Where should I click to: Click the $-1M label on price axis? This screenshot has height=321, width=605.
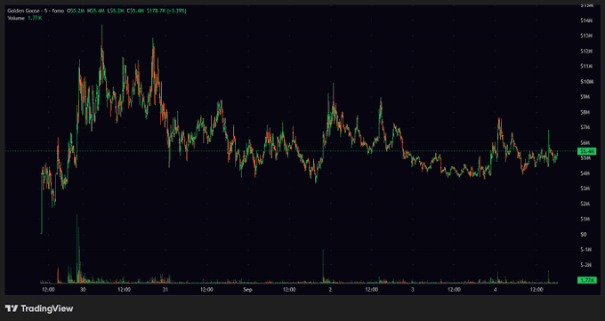click(x=586, y=249)
